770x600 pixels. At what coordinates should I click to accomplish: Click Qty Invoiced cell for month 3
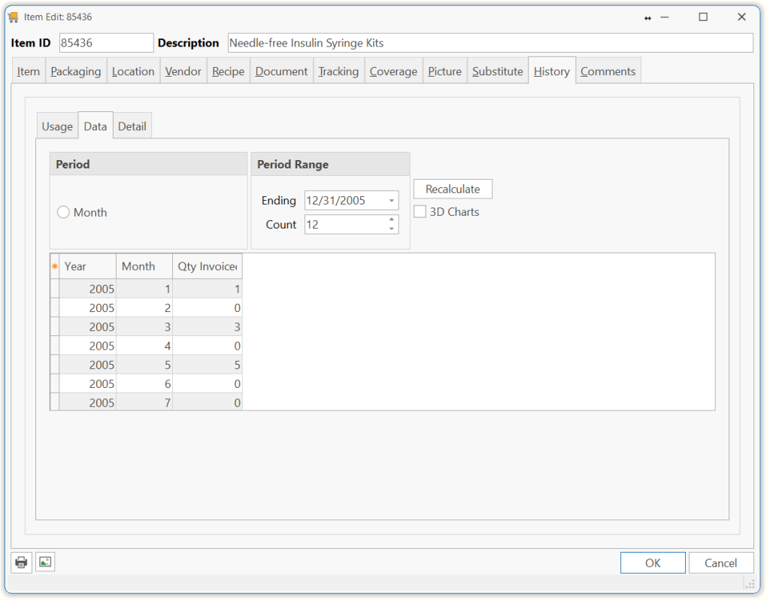point(208,327)
